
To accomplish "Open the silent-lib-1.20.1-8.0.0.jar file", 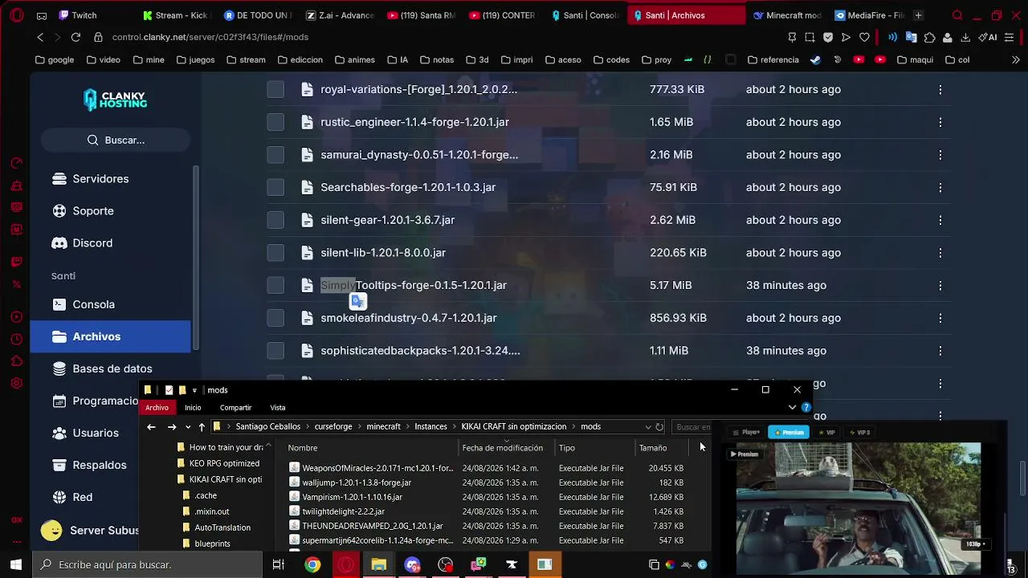I will coord(383,252).
